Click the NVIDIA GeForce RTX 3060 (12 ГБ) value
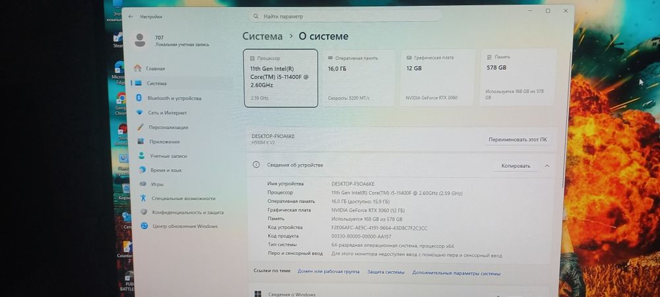 point(368,210)
